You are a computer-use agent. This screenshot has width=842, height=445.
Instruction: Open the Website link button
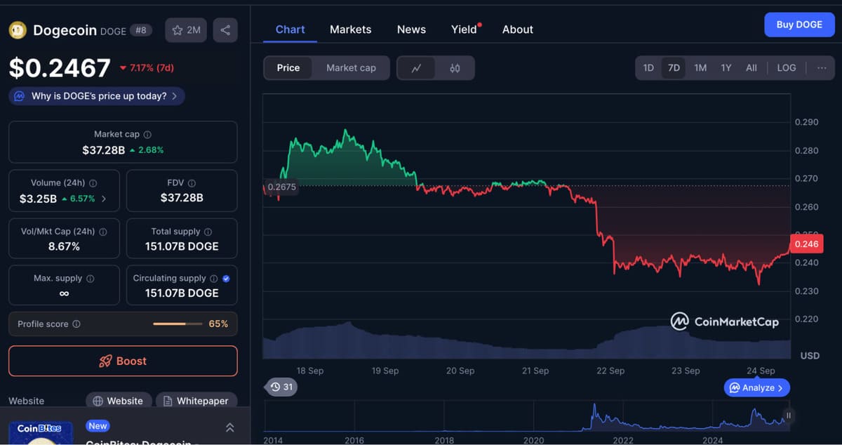tap(119, 401)
